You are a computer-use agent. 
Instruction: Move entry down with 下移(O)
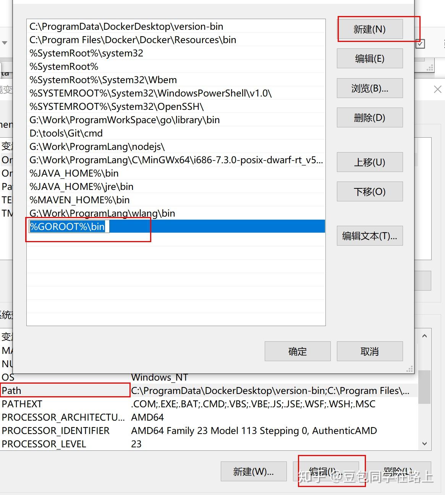coord(369,191)
